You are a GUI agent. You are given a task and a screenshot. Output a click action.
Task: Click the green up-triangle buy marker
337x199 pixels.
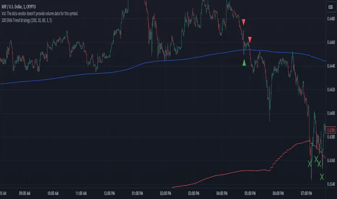point(244,63)
